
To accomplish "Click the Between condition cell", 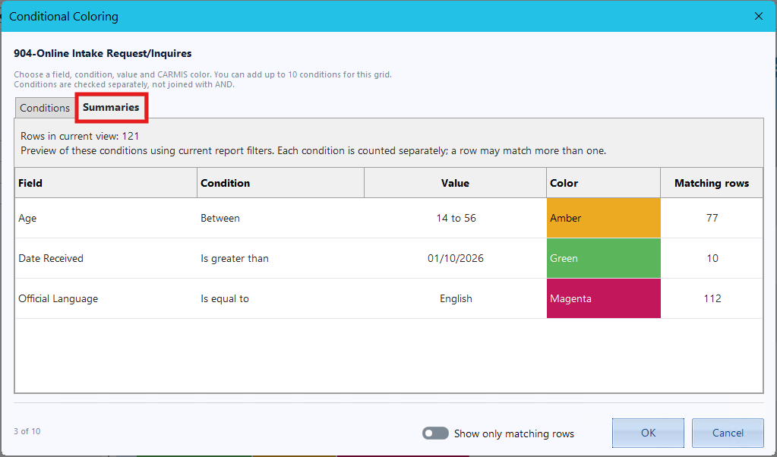I will pos(280,218).
